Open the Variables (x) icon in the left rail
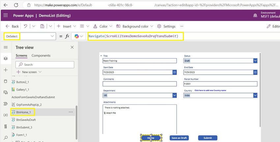The width and height of the screenshot is (280, 142). coord(6,115)
